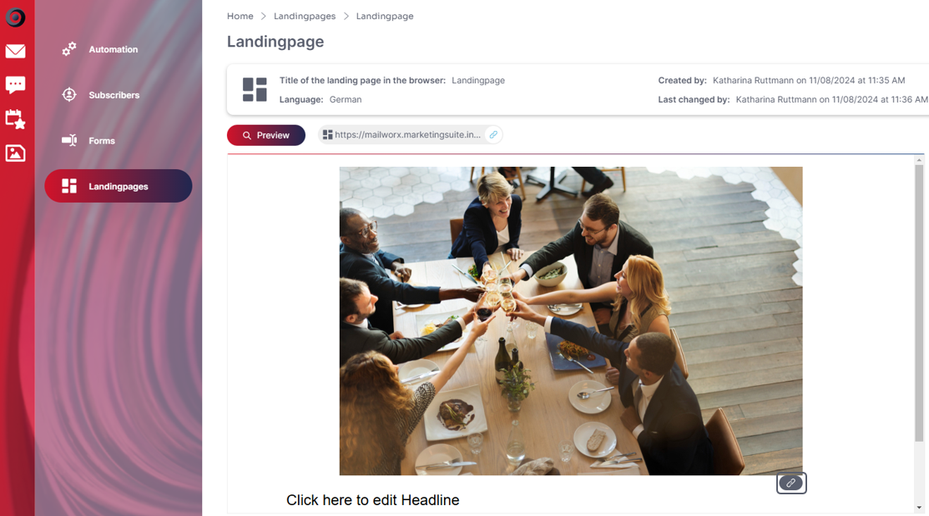Image resolution: width=929 pixels, height=516 pixels.
Task: Click the dinner toast photo in the preview
Action: click(x=571, y=321)
